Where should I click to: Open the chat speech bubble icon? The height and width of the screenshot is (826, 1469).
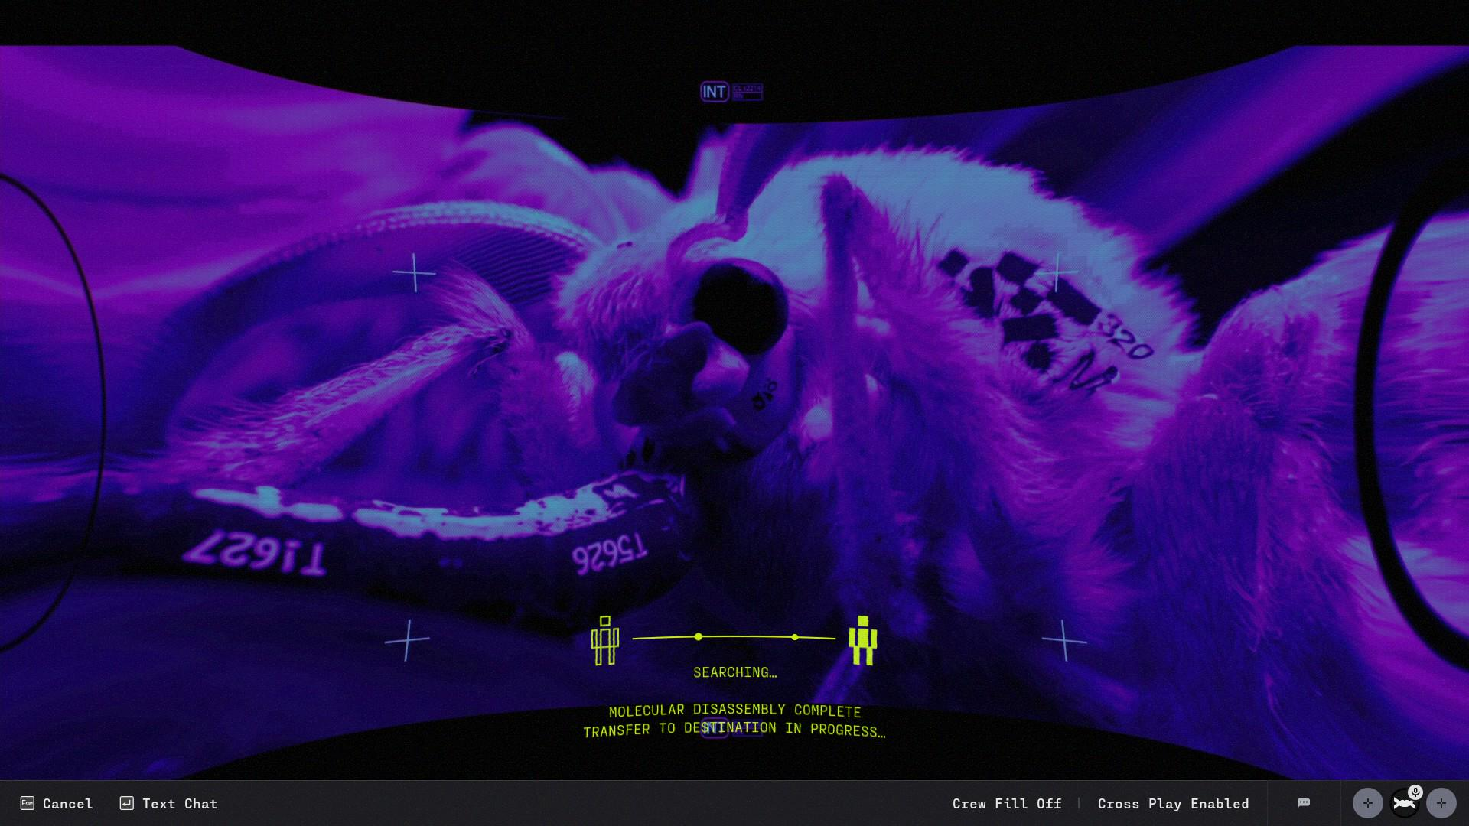click(x=1304, y=803)
